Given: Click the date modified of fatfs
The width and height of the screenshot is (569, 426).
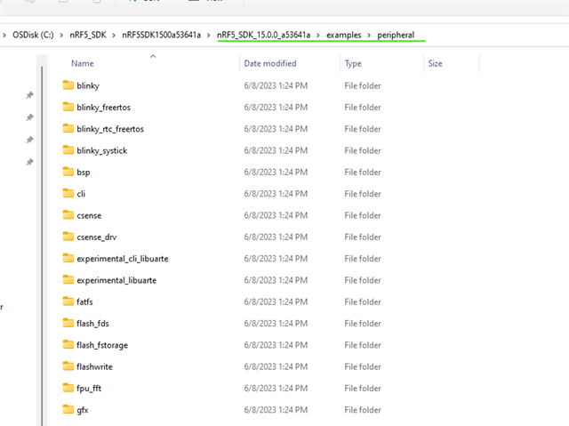Looking at the screenshot, I should (x=276, y=301).
